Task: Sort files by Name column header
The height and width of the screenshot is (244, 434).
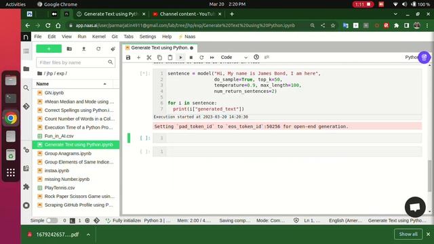Action: tap(73, 84)
